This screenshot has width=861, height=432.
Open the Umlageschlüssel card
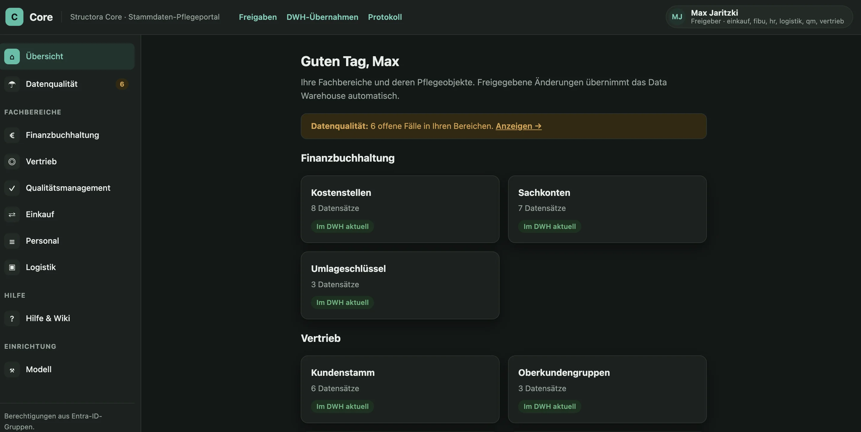tap(400, 285)
